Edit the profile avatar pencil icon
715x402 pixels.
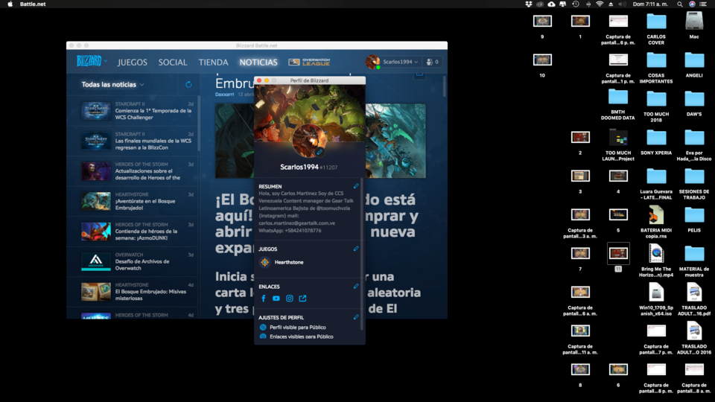320,152
